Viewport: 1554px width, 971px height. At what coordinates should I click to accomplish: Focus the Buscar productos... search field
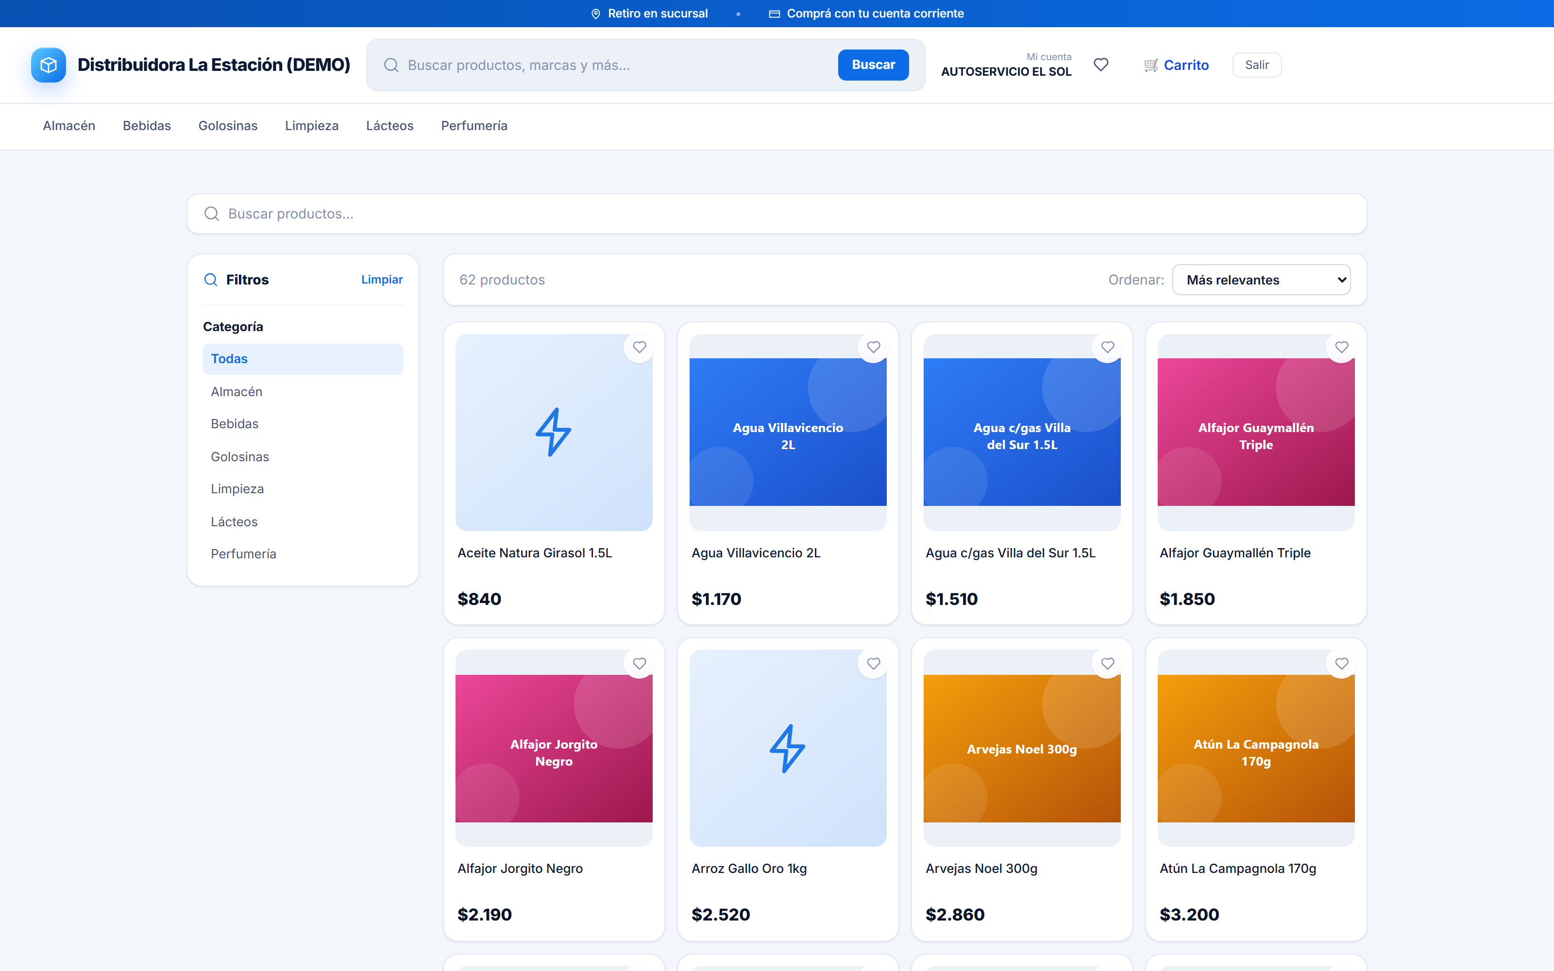[777, 214]
